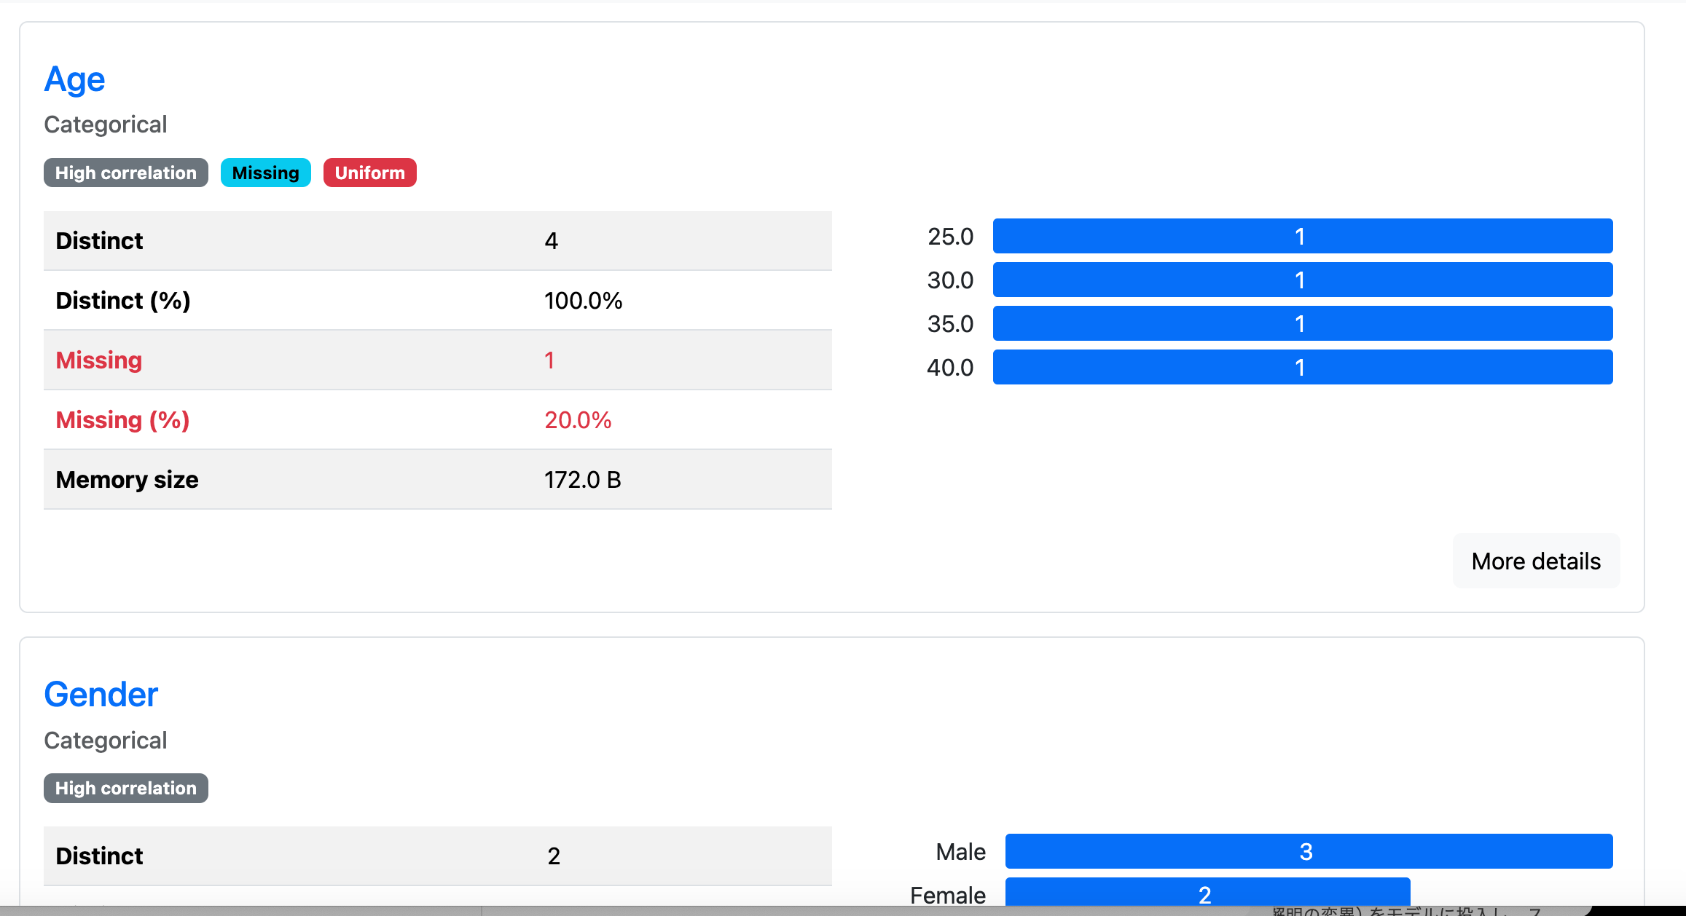Click the 25.0 frequency bar

coord(1302,237)
